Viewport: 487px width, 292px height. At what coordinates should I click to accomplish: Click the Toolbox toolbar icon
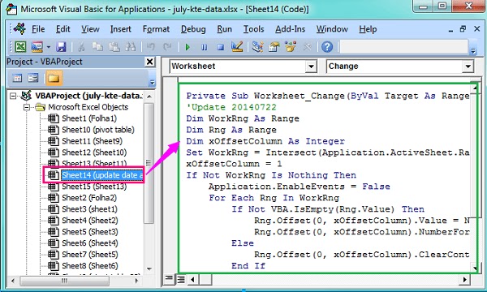pos(307,47)
